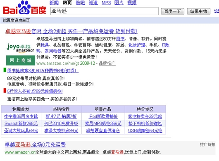The width and height of the screenshot is (219, 161).
Task: Click www.amazon.cn URL in bottom result
Action: click(20, 152)
